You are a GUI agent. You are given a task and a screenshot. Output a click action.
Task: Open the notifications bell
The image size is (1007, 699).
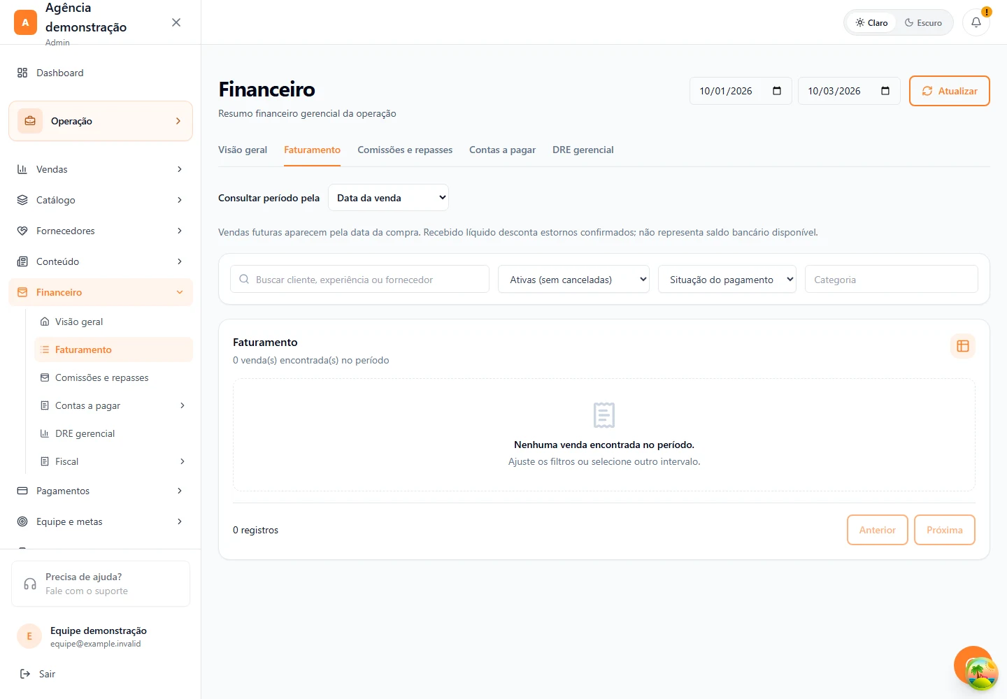coord(976,22)
